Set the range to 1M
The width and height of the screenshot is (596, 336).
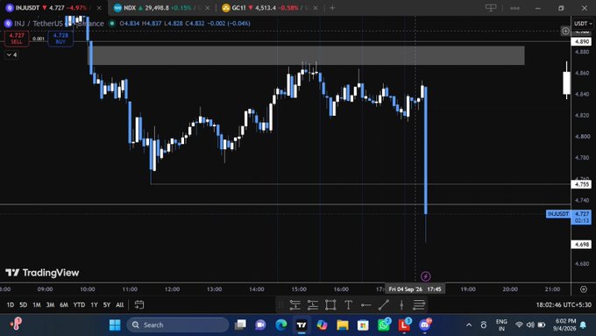(x=37, y=304)
